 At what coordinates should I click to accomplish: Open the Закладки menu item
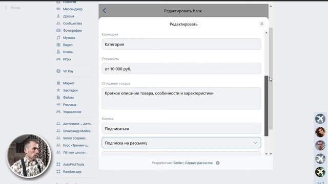tap(71, 90)
